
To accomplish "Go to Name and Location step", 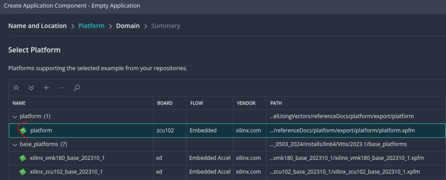I will (38, 26).
